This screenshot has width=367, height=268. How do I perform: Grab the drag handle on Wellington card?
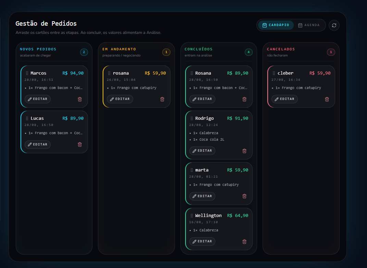click(192, 216)
